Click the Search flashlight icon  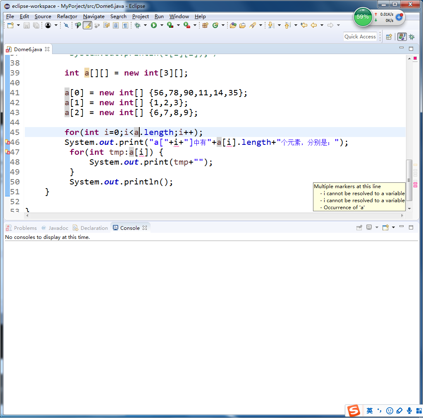pyautogui.click(x=253, y=25)
